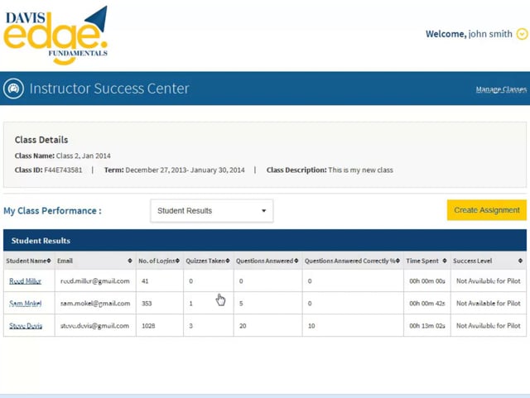Click Reed Miller's Not Available for Pilot cell
The height and width of the screenshot is (398, 530).
(489, 281)
